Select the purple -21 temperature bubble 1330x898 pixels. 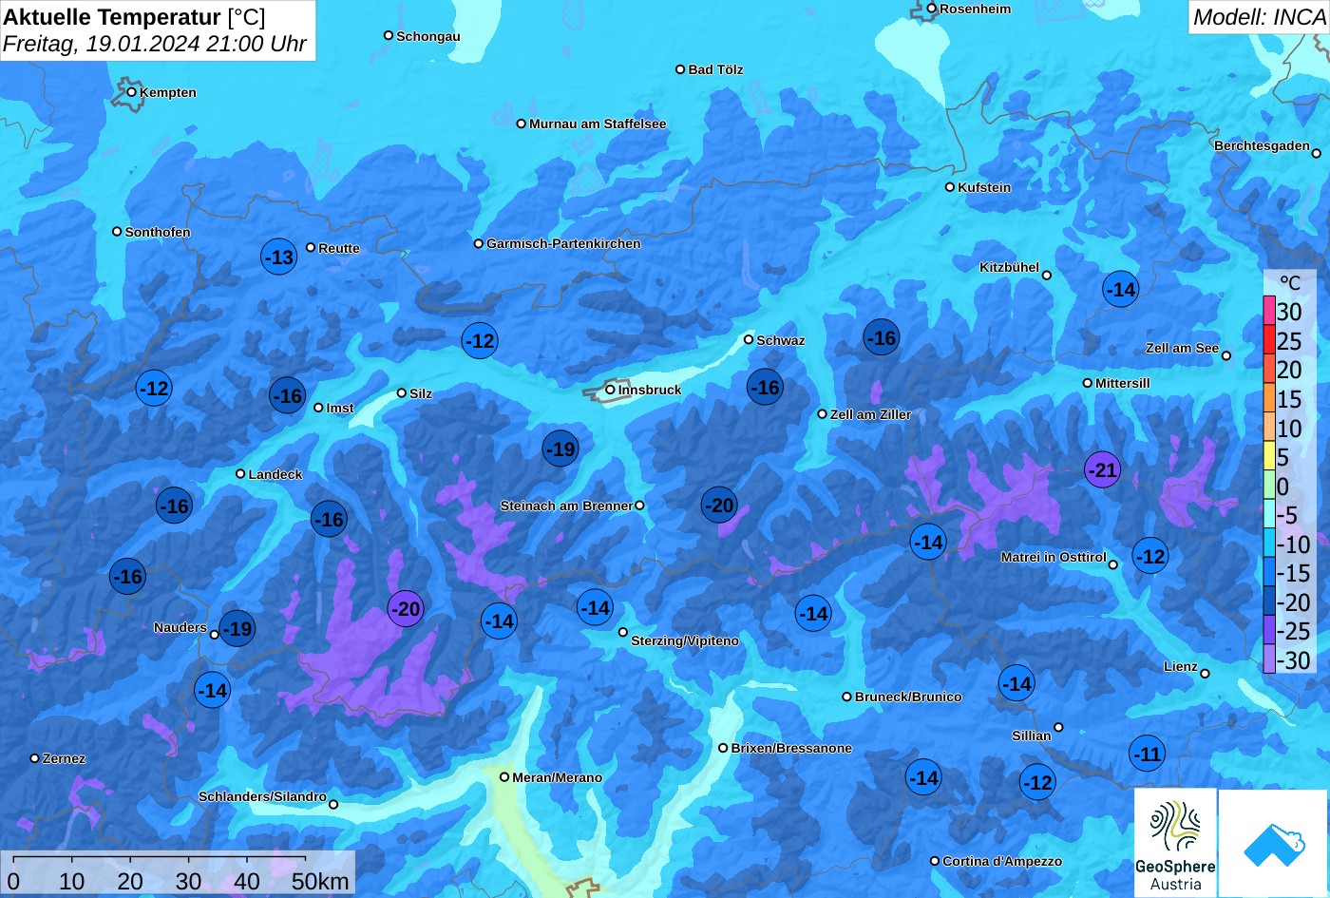click(1102, 469)
